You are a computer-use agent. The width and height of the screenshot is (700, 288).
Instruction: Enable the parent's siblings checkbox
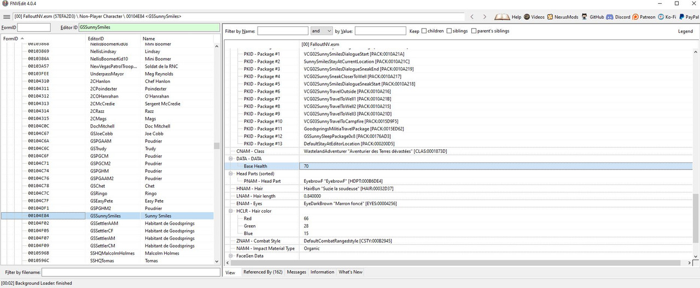pyautogui.click(x=474, y=31)
